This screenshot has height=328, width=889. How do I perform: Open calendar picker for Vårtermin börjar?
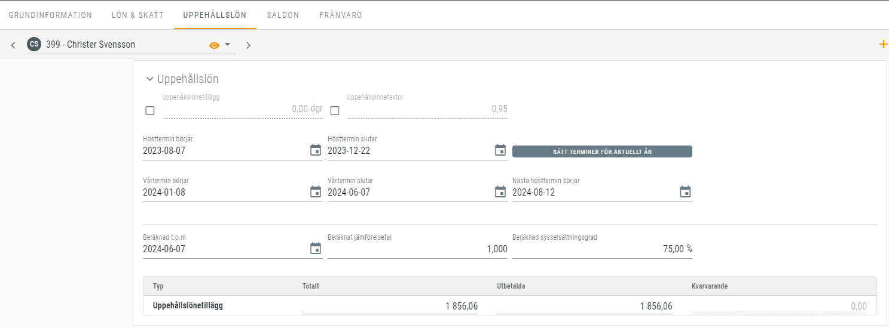[316, 192]
